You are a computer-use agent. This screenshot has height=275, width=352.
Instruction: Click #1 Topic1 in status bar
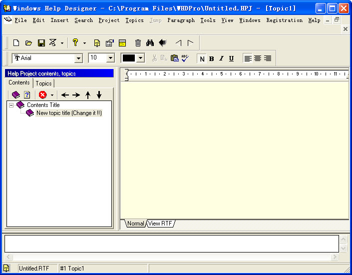click(72, 268)
